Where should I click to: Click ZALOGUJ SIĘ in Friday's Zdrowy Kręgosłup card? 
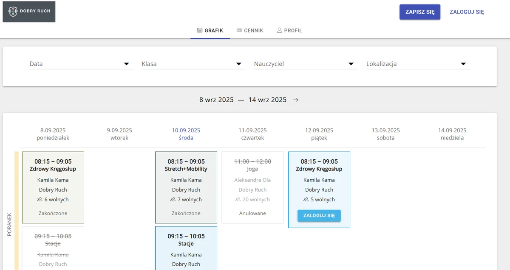point(319,215)
